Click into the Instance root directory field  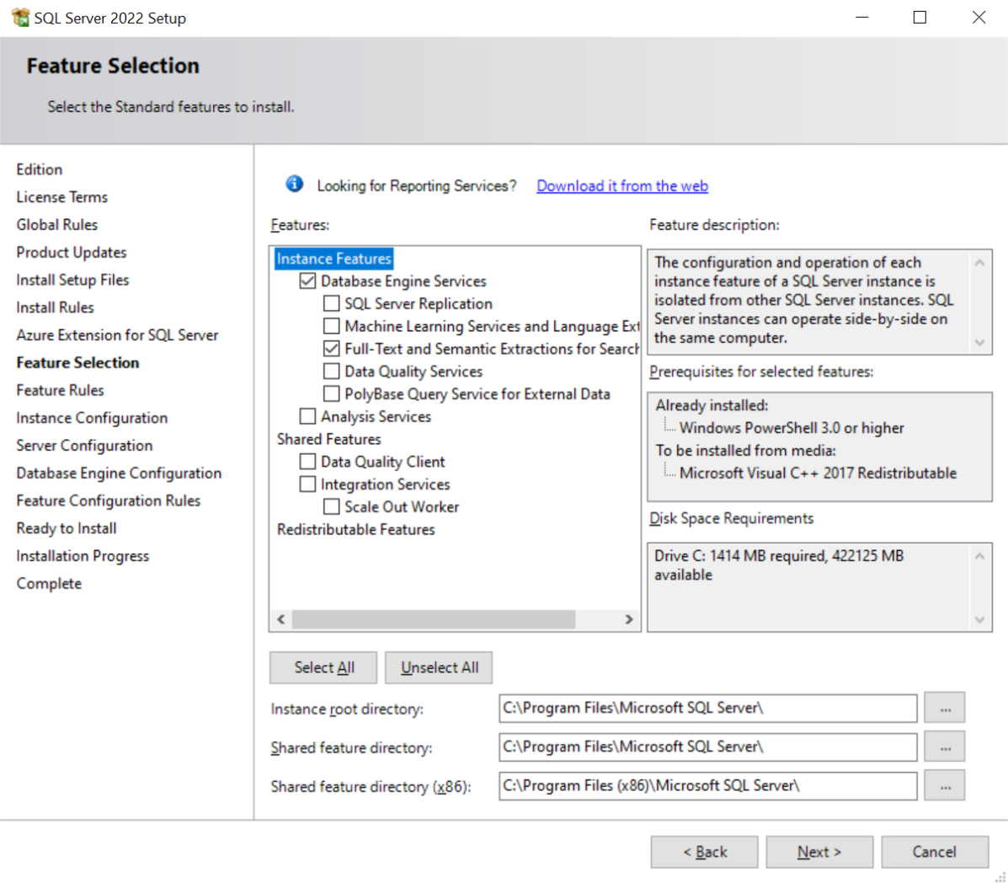click(x=707, y=708)
